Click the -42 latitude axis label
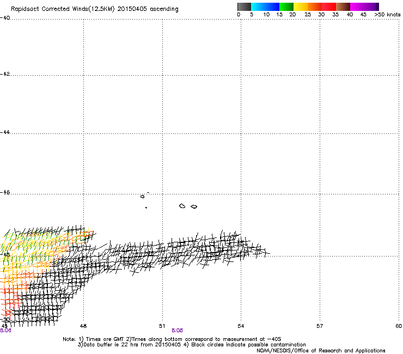This screenshot has height=354, width=403. [x=5, y=74]
